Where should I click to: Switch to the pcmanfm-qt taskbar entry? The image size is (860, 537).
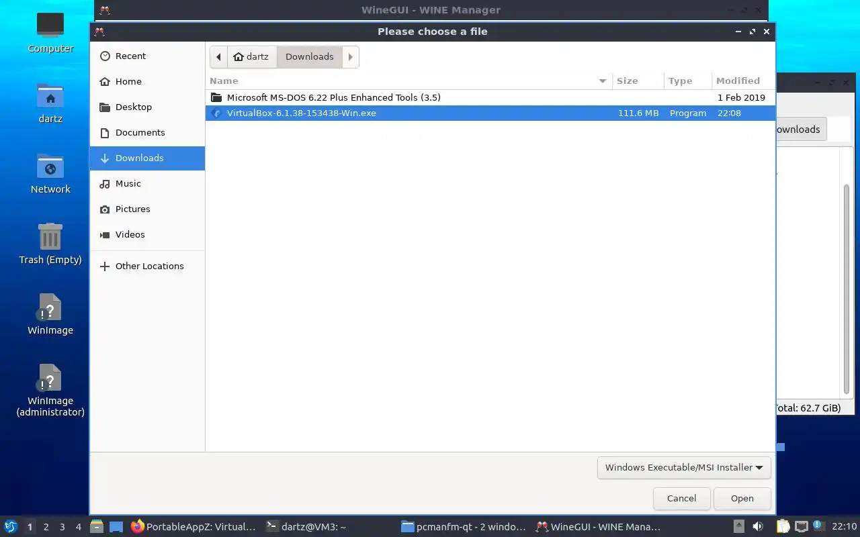[464, 527]
